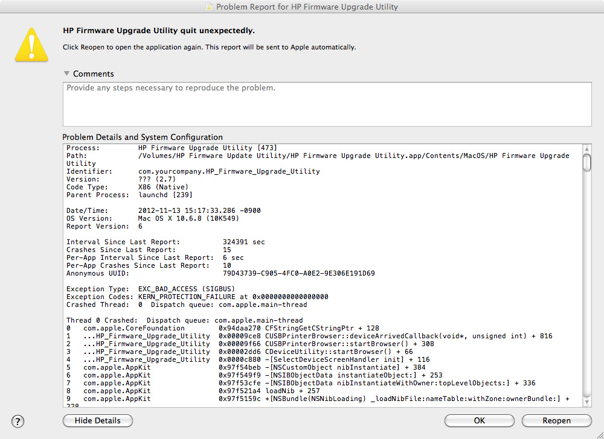Viewport: 604px width, 439px height.
Task: Click the yellow warning triangle icon
Action: 31,45
